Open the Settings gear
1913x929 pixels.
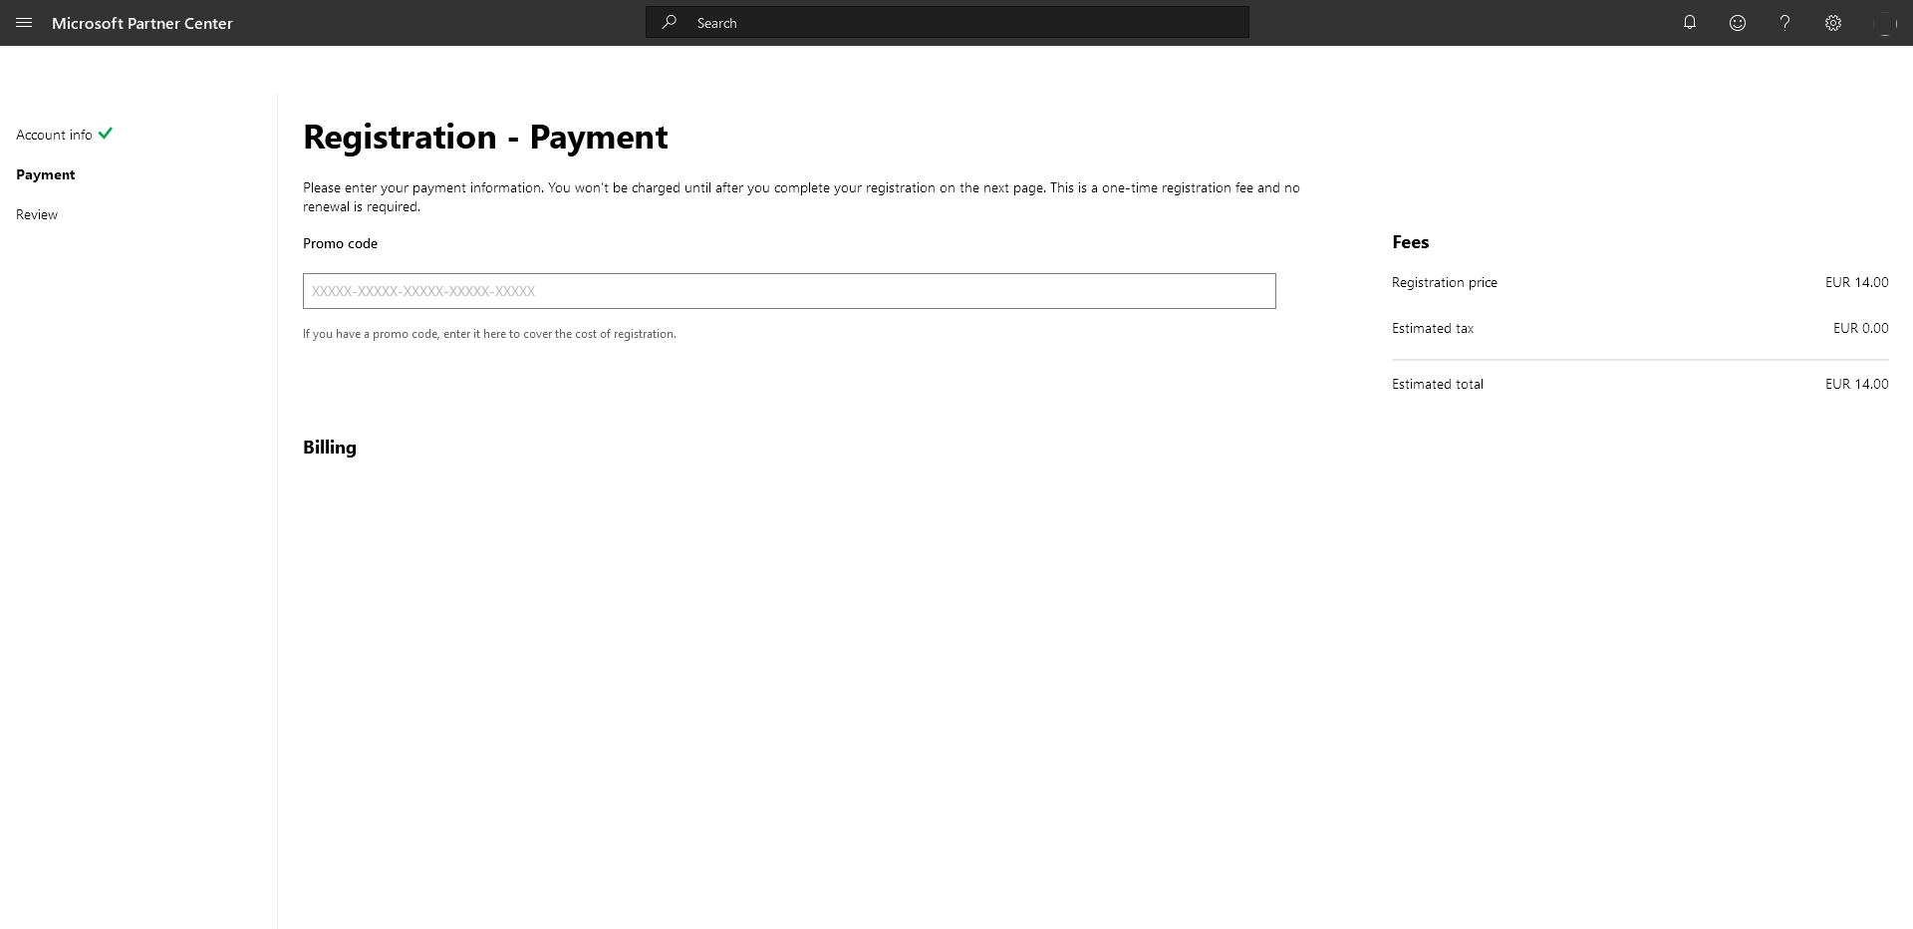click(x=1833, y=22)
